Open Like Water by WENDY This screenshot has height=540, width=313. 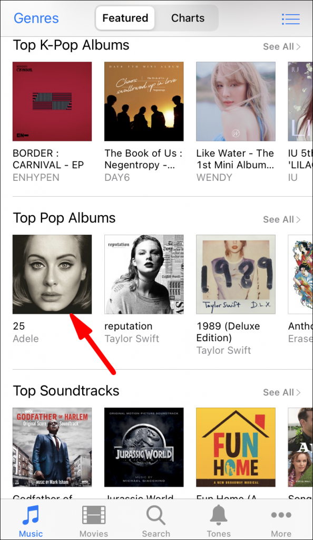236,101
